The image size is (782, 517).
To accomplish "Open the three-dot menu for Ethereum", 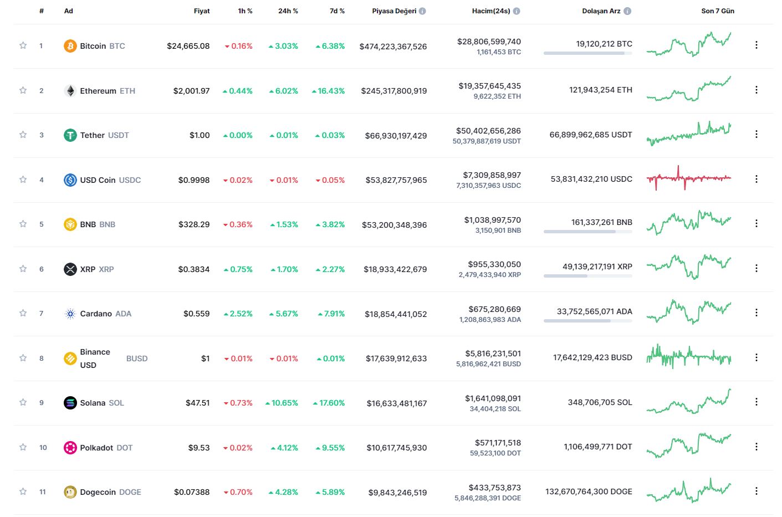I will (x=756, y=90).
